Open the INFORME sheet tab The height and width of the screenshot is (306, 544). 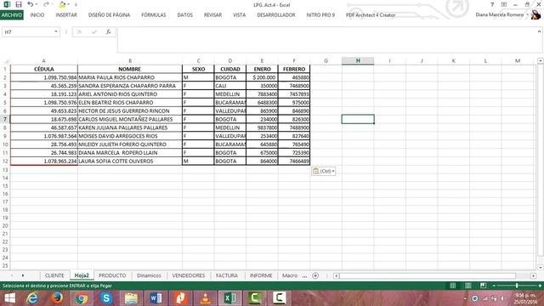261,275
